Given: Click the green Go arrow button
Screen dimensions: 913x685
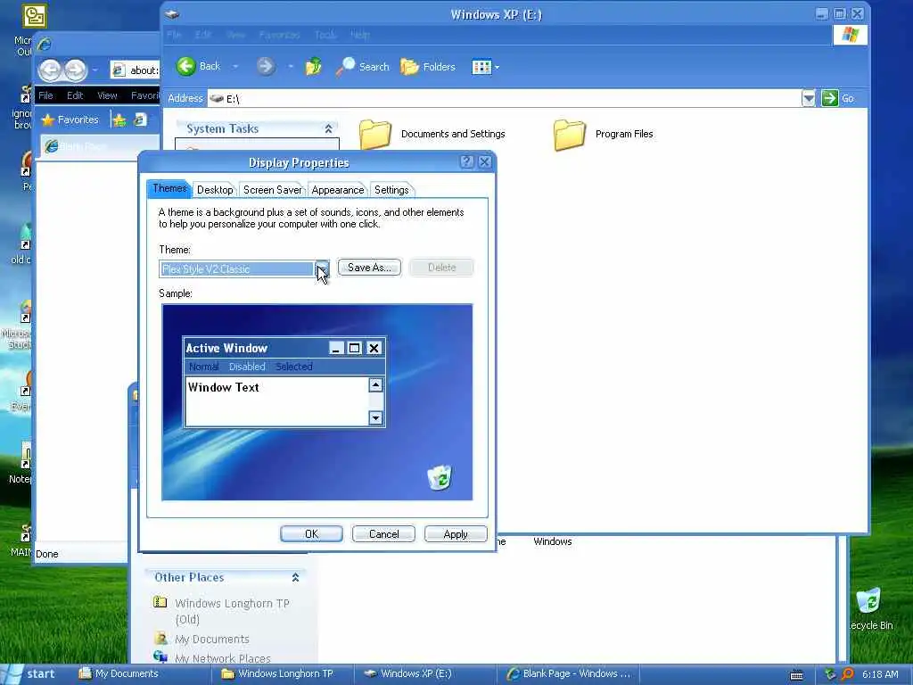Looking at the screenshot, I should (x=830, y=98).
